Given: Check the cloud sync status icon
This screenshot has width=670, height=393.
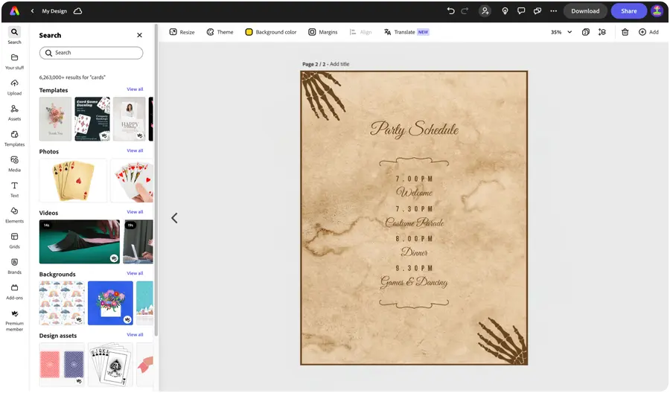Looking at the screenshot, I should point(77,11).
